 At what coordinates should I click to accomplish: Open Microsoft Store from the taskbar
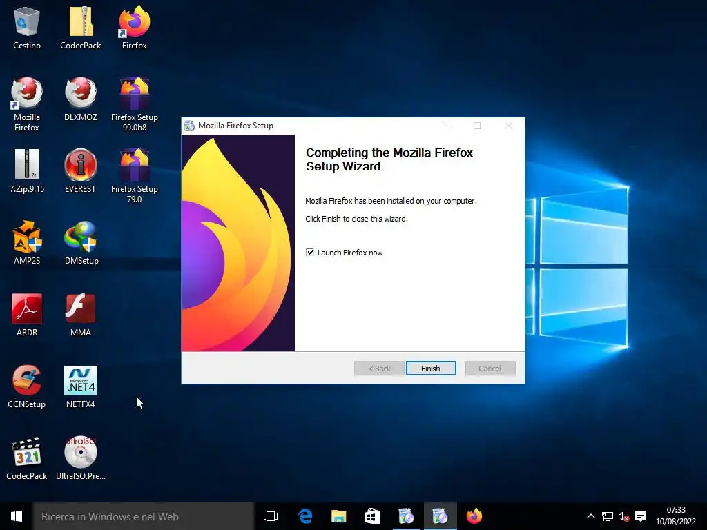click(x=372, y=516)
